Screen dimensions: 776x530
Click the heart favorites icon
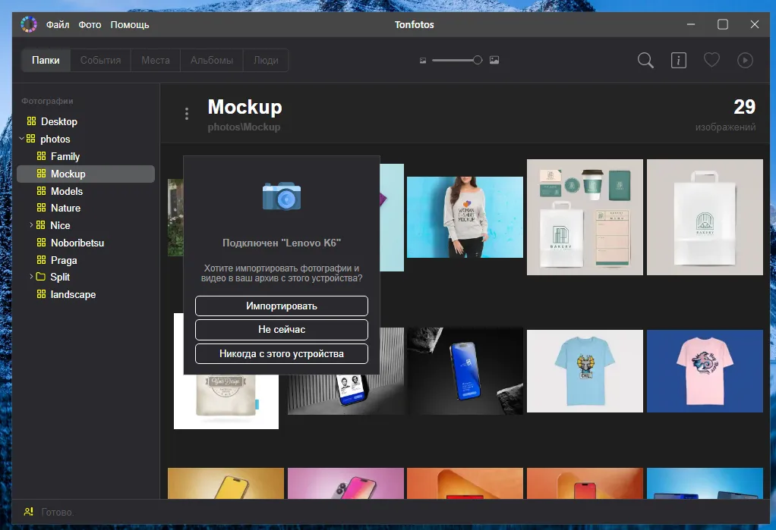point(711,61)
